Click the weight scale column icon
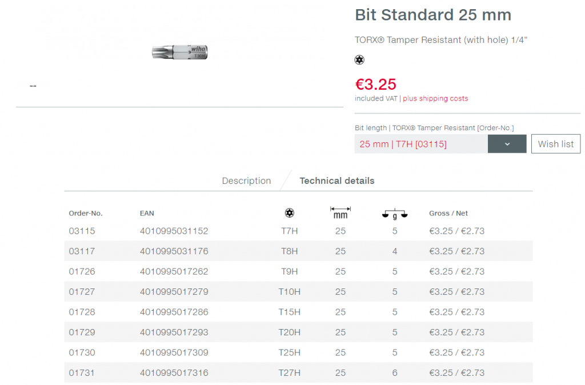 [x=394, y=214]
